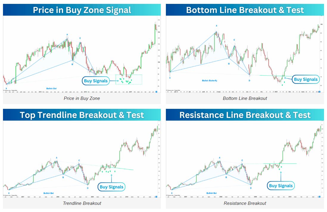This screenshot has height=212, width=327.
Task: Select the 'Bottom Line Breakout & Test' header banner
Action: click(x=245, y=10)
